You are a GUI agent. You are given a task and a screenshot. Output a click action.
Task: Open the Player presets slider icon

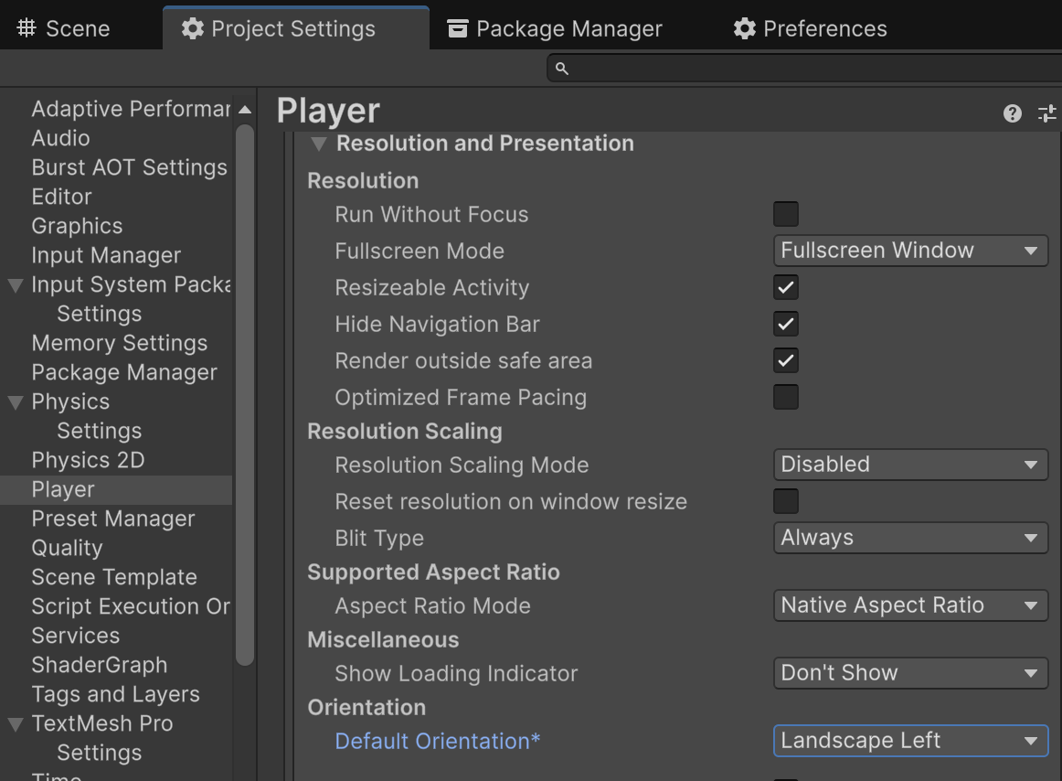pyautogui.click(x=1046, y=113)
